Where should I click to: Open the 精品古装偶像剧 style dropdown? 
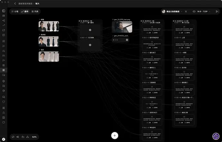tap(172, 12)
